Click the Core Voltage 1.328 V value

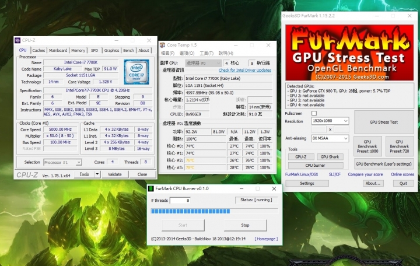(105, 82)
